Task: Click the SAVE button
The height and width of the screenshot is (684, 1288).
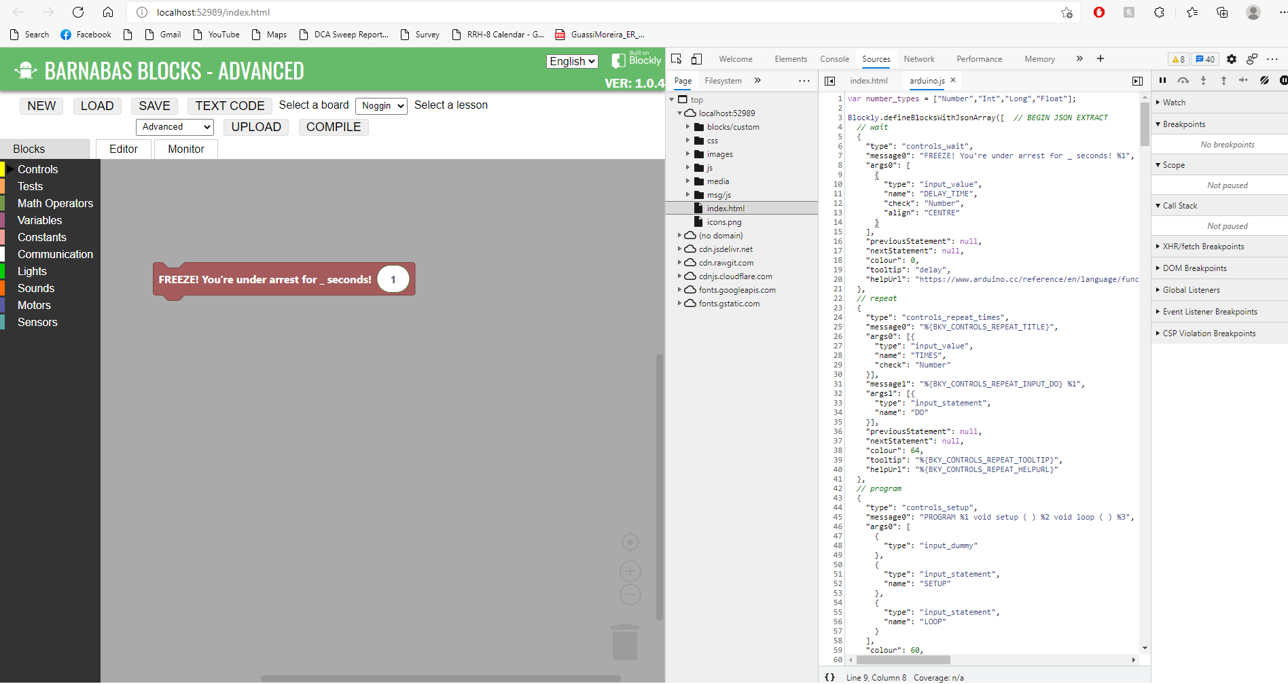Action: click(x=154, y=106)
